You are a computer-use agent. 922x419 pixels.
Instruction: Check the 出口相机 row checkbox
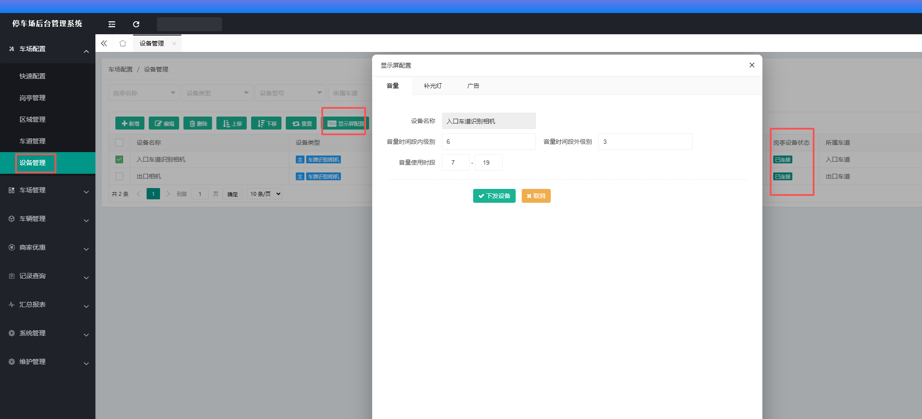[x=119, y=176]
